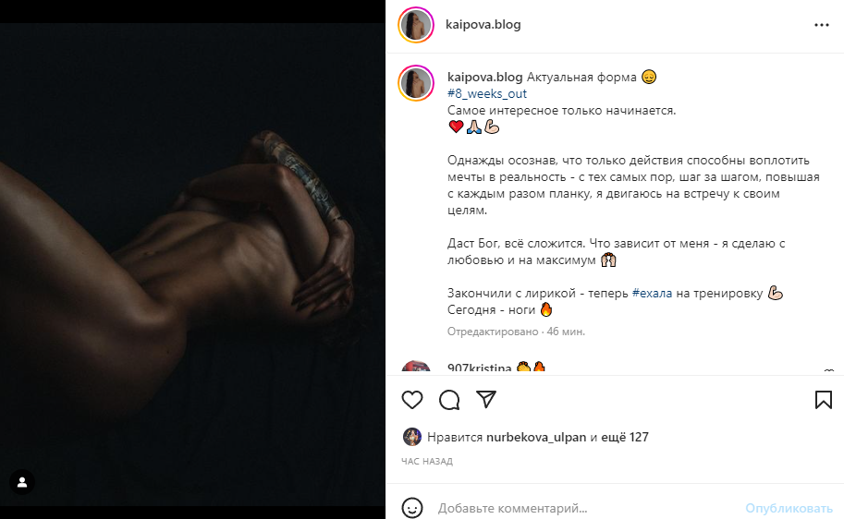The image size is (844, 519).
Task: Focus the "Добавьте комментарий" input field
Action: pos(582,508)
